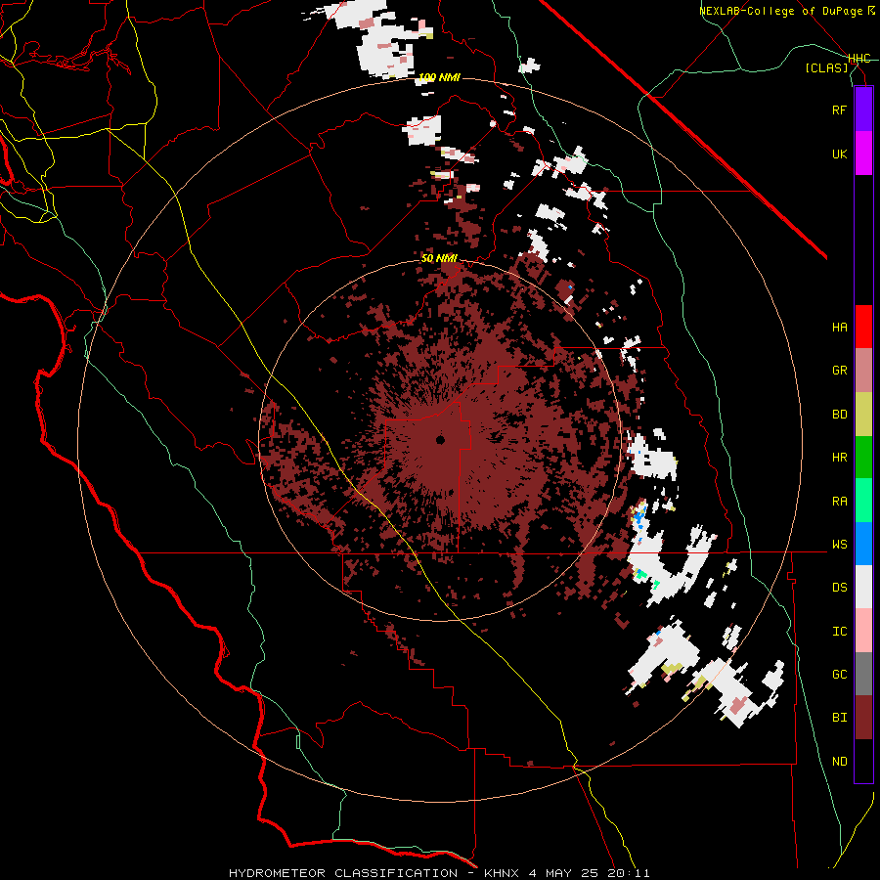Click the HR green legend swatch
Viewport: 880px width, 880px height.
coord(863,458)
